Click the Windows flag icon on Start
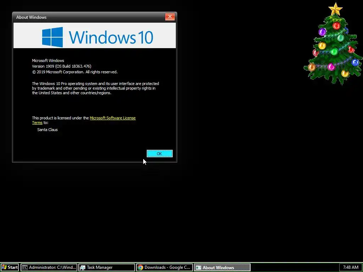This screenshot has width=363, height=272. [x=4, y=267]
